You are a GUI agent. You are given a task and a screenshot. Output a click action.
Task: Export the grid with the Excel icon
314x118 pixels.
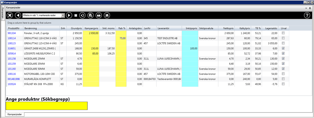coord(107,15)
